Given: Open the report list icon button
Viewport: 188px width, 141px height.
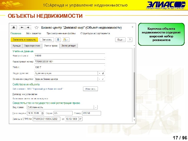Looking at the screenshot, I should [x=58, y=40].
